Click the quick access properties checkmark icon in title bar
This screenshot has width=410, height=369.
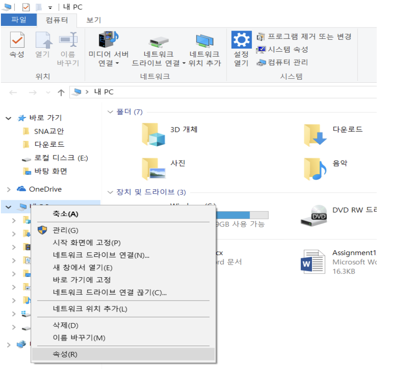[26, 7]
